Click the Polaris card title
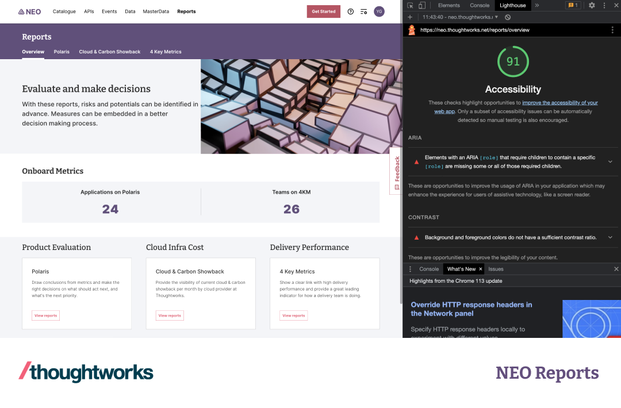Image resolution: width=621 pixels, height=408 pixels. (40, 271)
